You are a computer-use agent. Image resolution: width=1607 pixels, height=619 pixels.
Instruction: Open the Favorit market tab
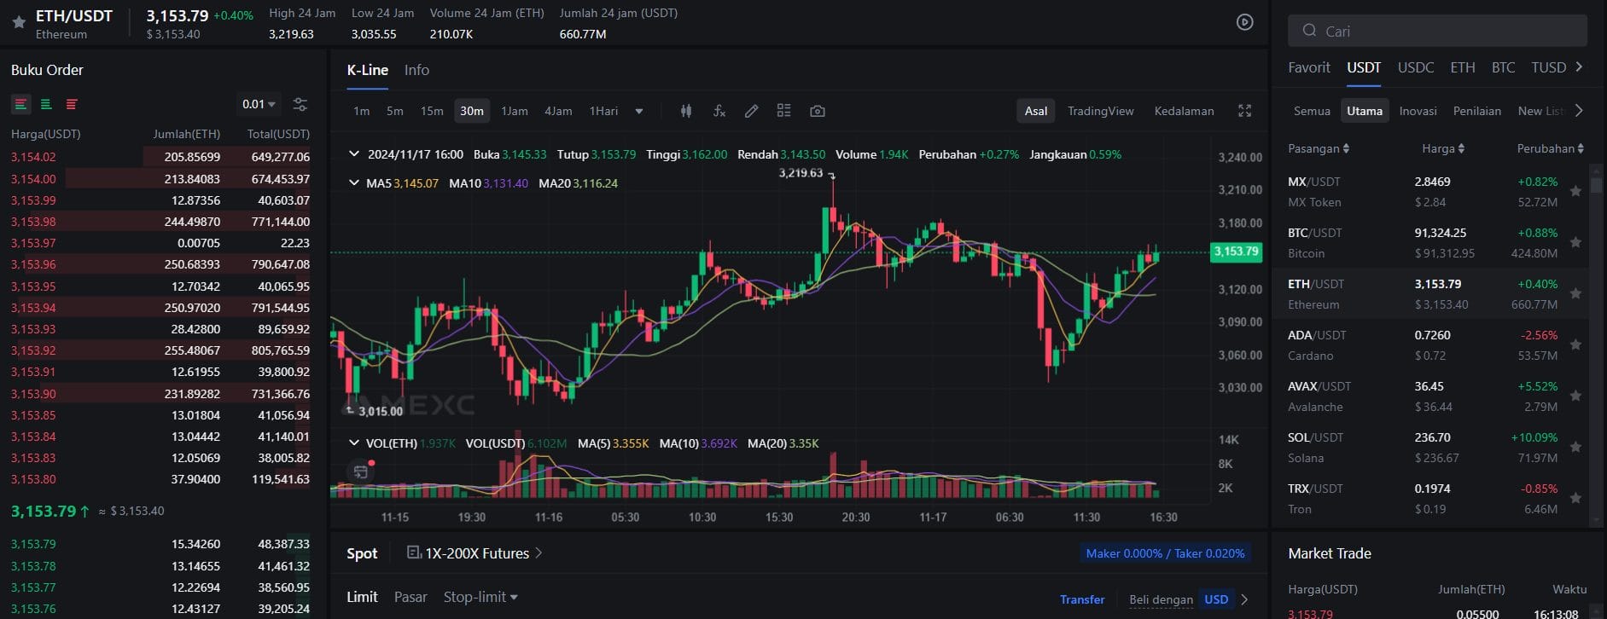pos(1309,67)
